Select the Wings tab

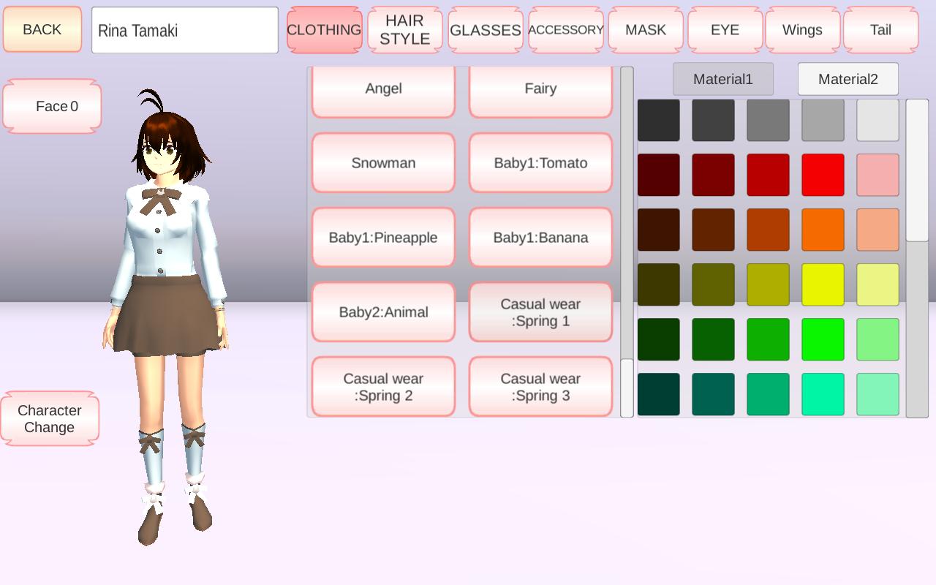(x=802, y=30)
